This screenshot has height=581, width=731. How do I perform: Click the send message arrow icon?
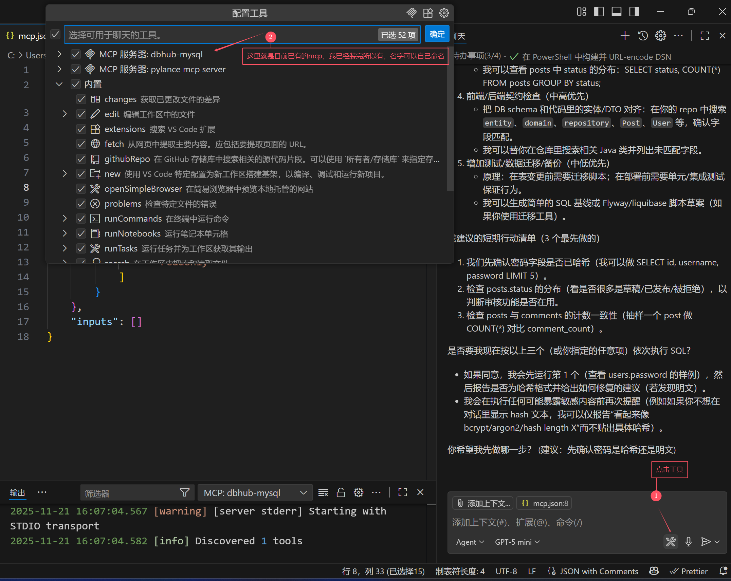click(706, 542)
